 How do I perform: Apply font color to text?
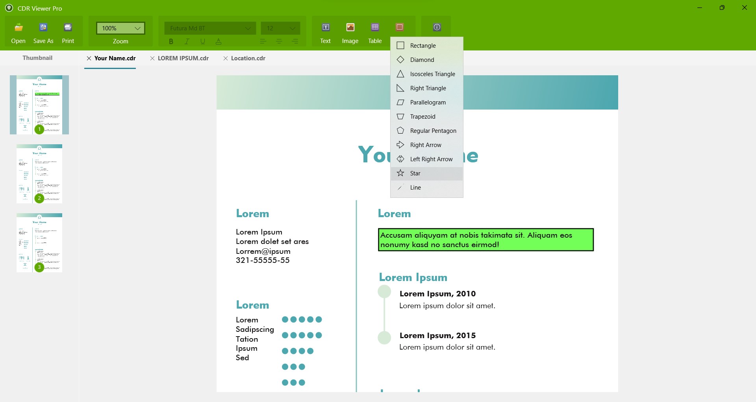[x=219, y=41]
